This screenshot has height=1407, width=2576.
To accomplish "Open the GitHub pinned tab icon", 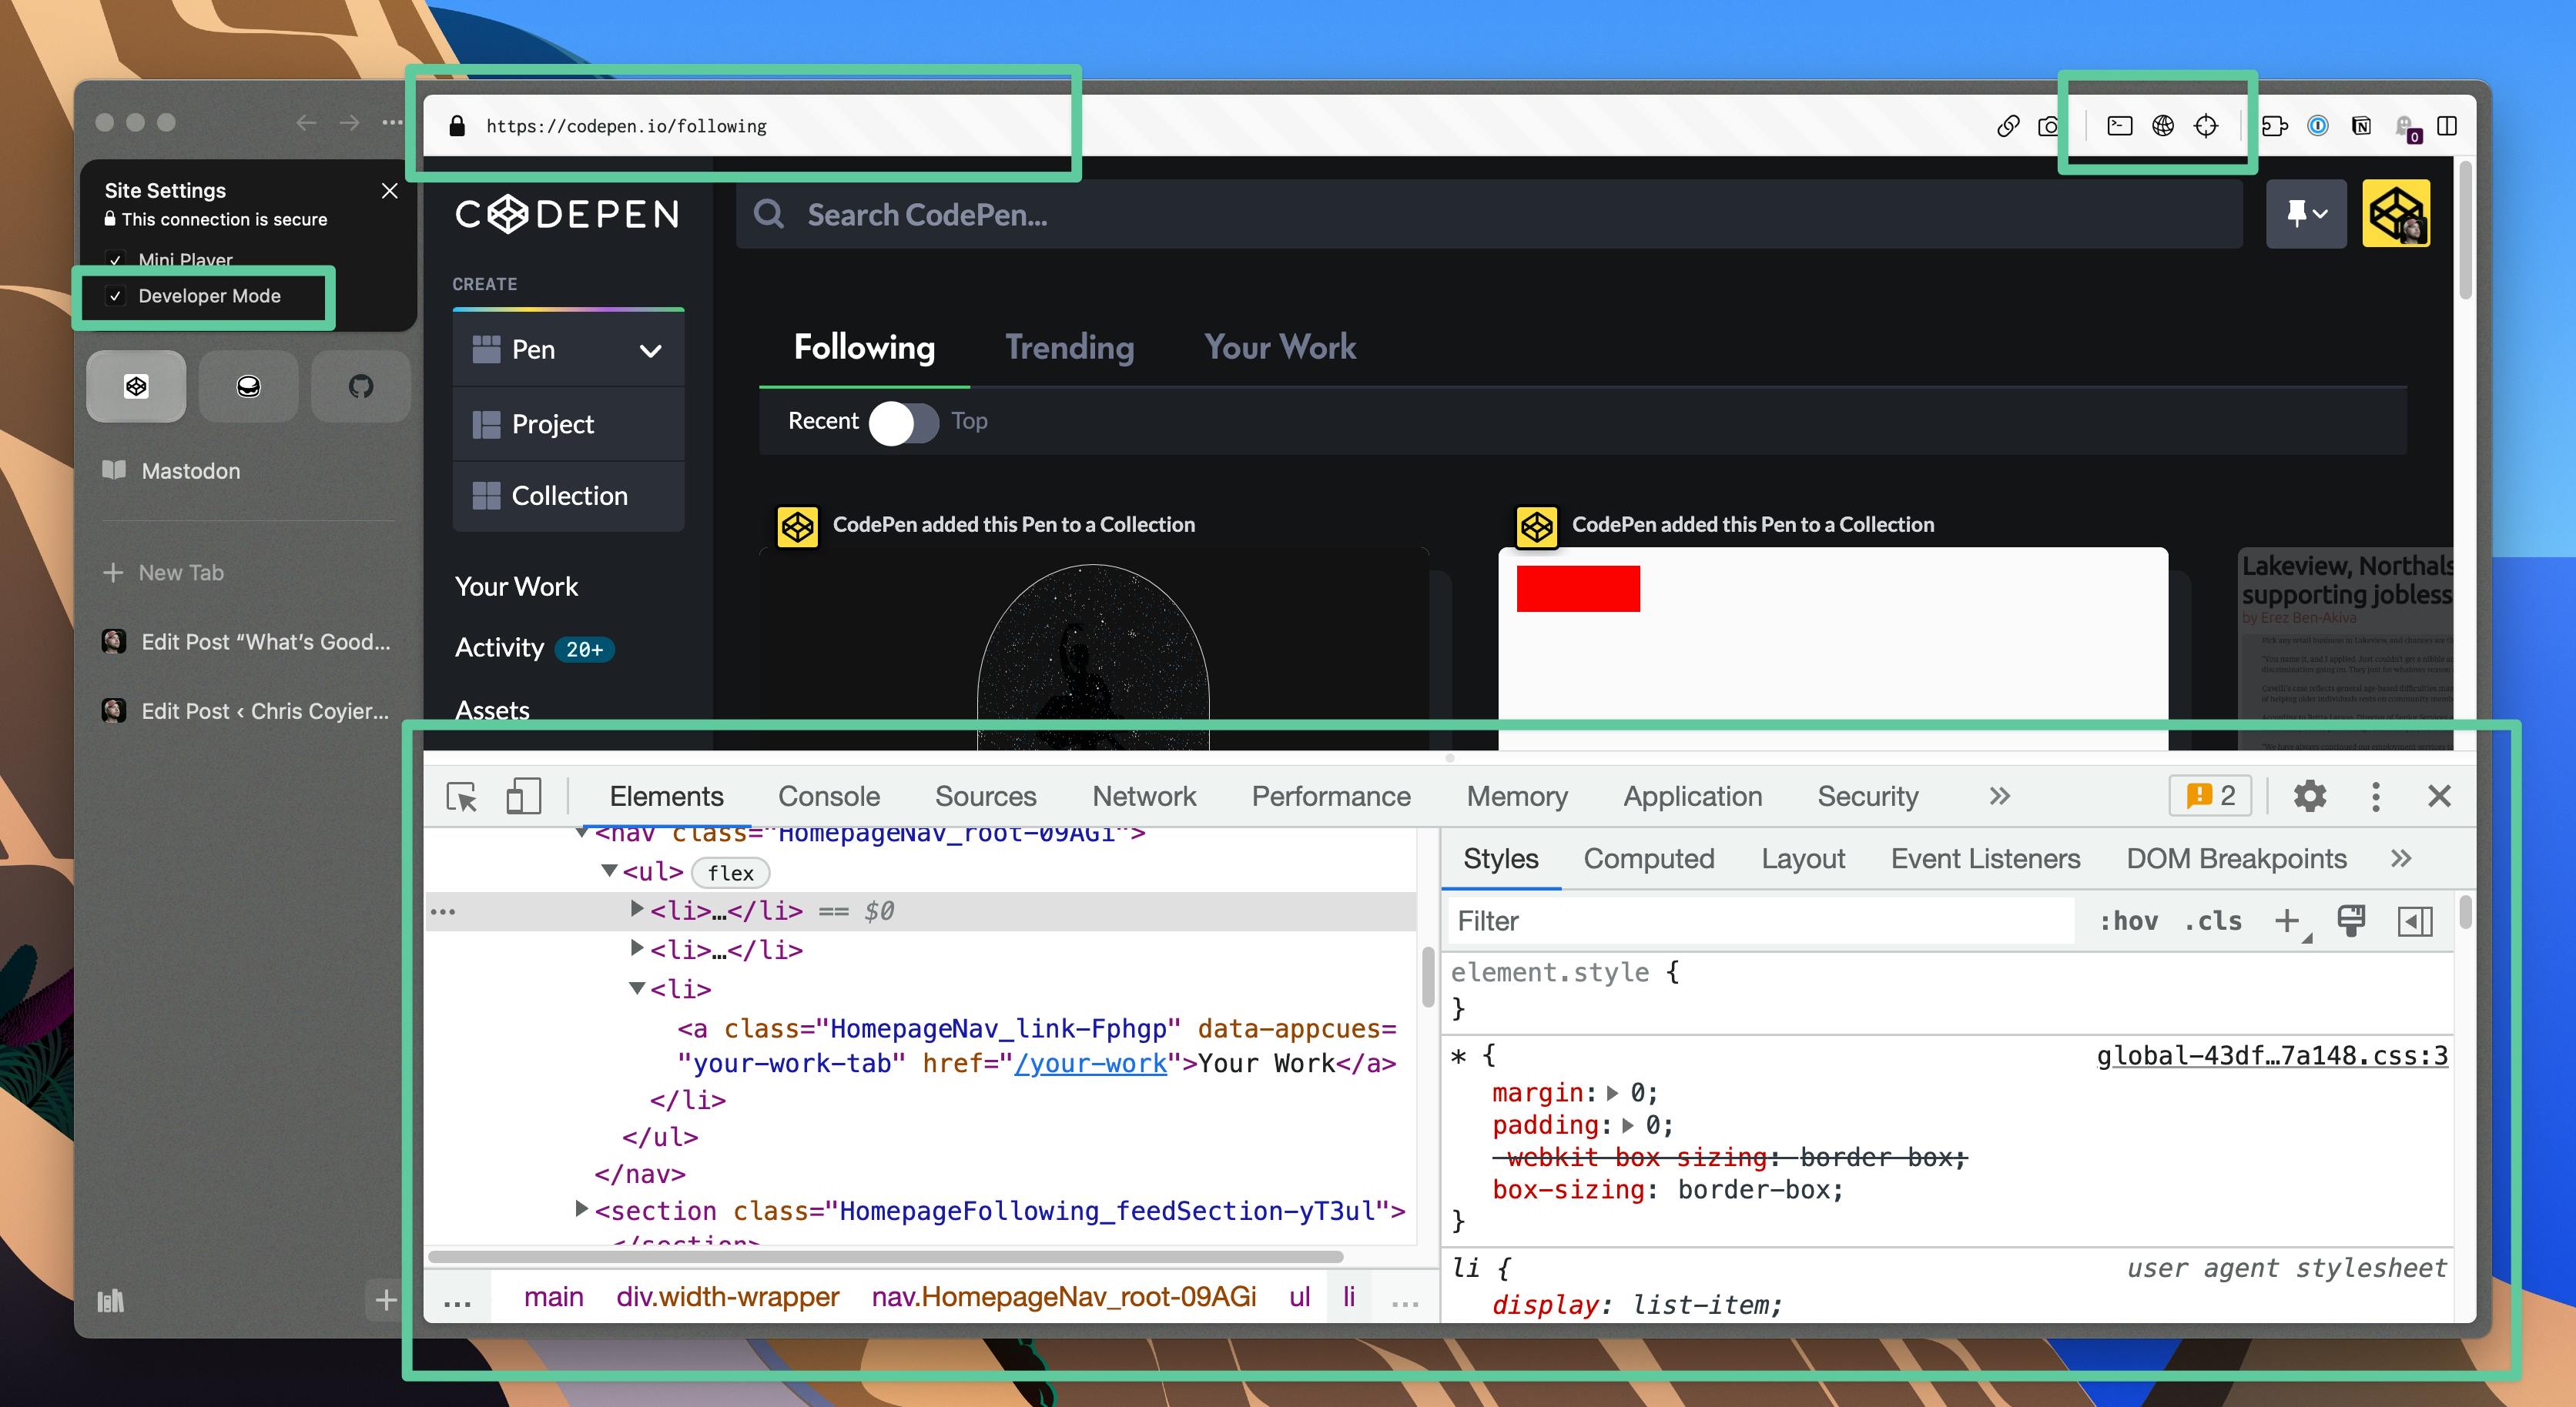I will coord(360,386).
